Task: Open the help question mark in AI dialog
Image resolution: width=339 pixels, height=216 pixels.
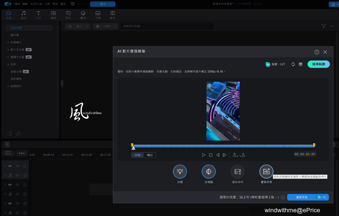Action: point(317,52)
